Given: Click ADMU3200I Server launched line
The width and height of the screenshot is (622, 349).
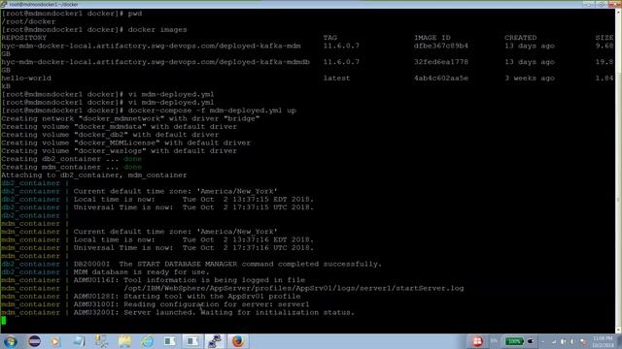Looking at the screenshot, I should click(214, 312).
